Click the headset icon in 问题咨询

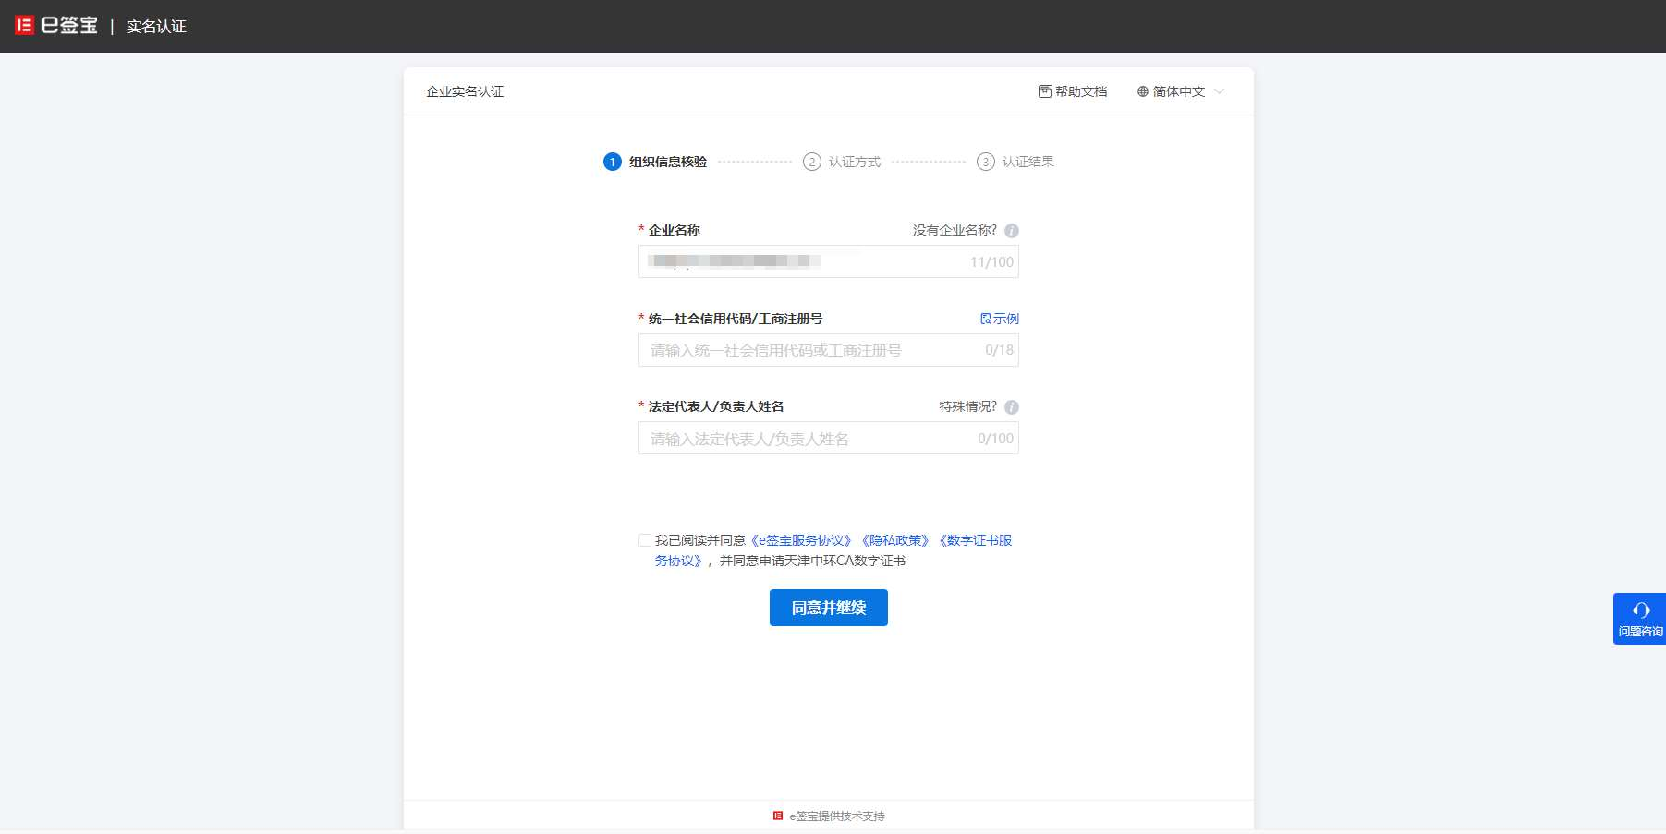pyautogui.click(x=1641, y=610)
